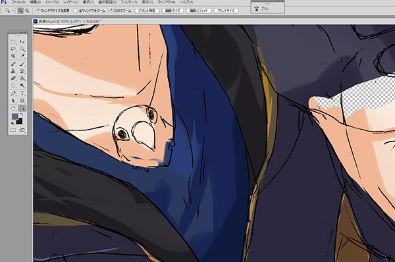The image size is (395, 262).
Task: Open the 選択範囲 menu
Action: pyautogui.click(x=107, y=2)
